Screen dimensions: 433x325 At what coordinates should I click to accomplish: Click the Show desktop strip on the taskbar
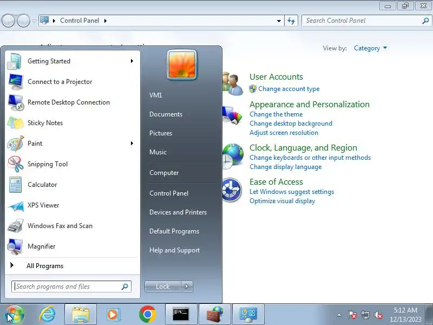pyautogui.click(x=429, y=315)
